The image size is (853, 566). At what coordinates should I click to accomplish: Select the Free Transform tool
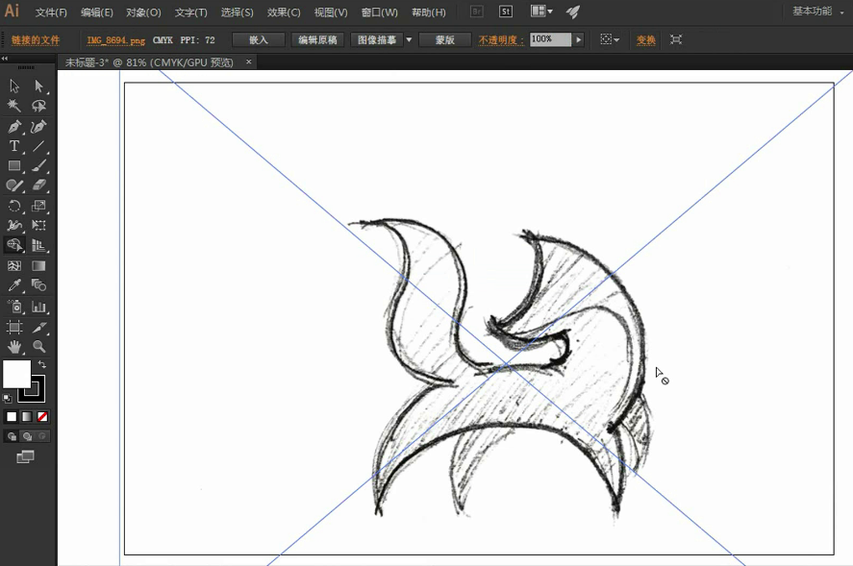38,225
